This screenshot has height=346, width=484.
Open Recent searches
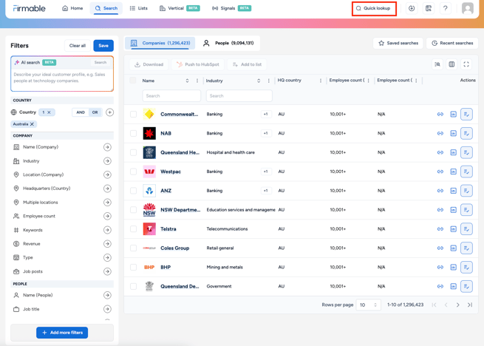point(452,43)
